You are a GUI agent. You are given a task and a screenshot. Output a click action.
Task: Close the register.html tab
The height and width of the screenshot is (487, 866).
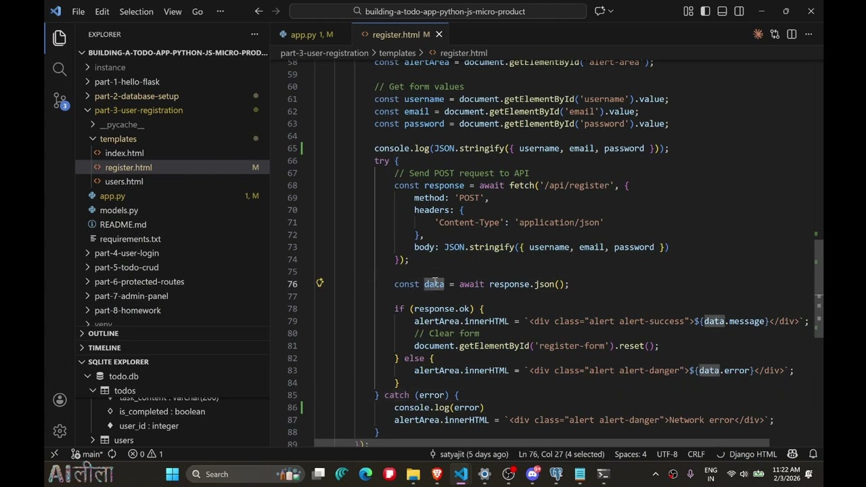tap(438, 34)
